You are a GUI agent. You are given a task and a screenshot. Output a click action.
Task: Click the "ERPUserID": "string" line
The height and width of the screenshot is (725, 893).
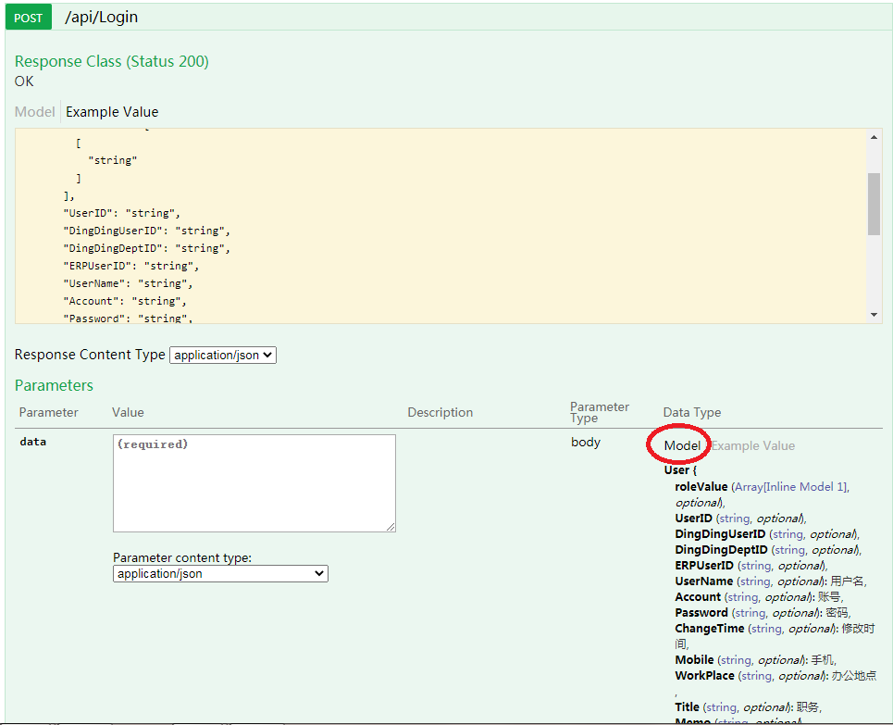131,266
